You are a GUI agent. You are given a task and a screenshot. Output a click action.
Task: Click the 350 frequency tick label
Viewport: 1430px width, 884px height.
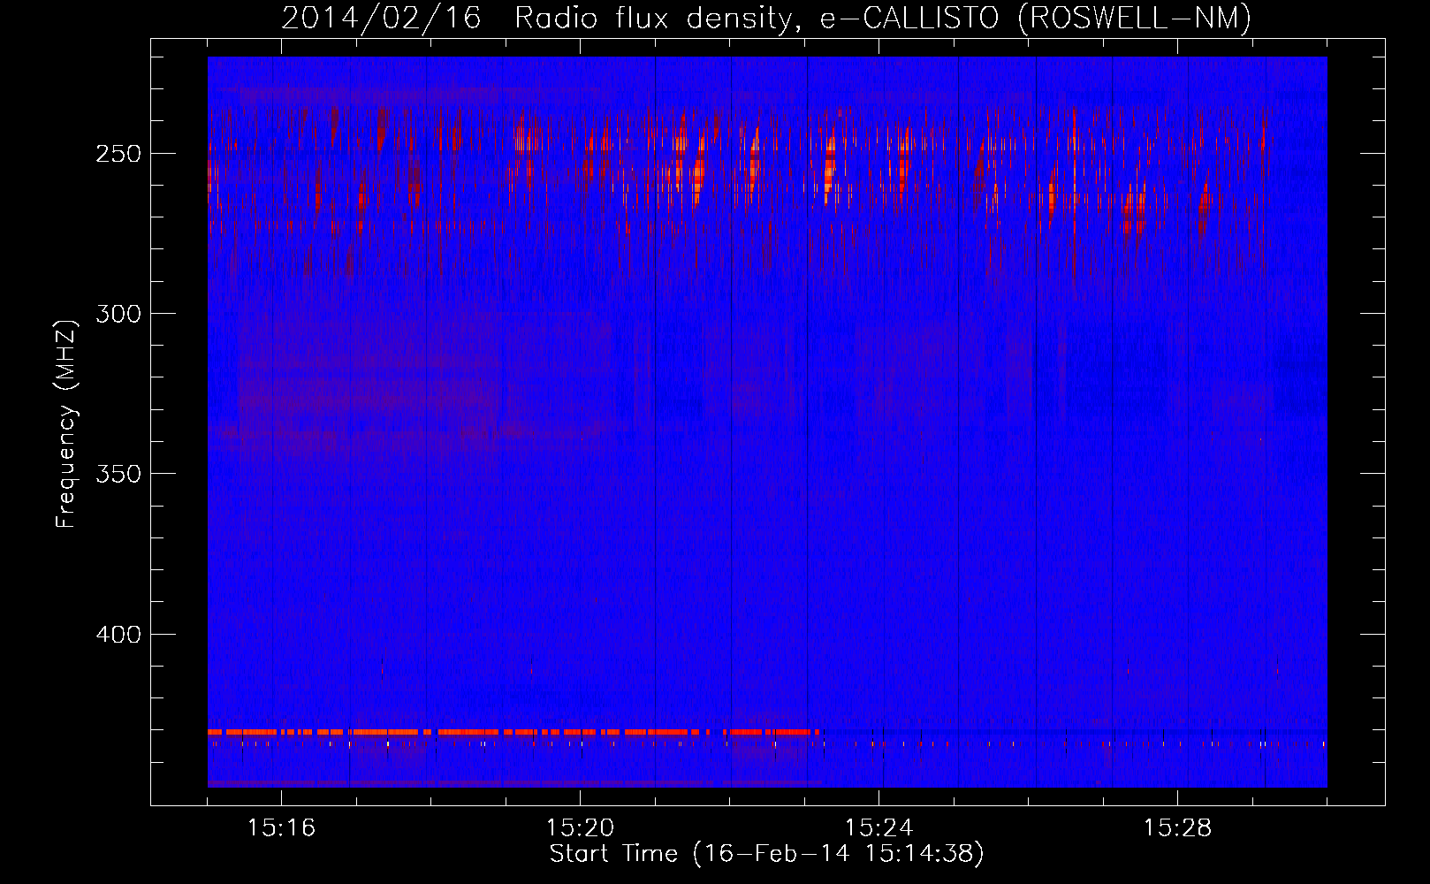(x=119, y=474)
